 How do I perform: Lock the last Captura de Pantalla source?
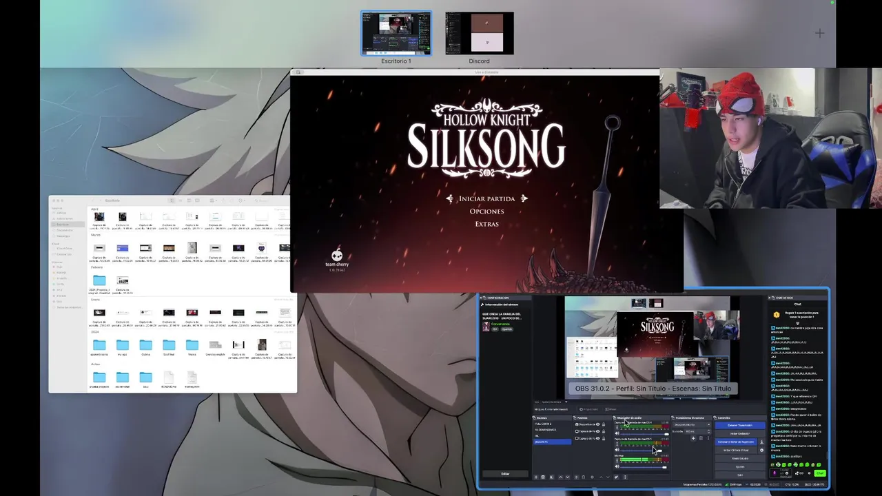604,438
